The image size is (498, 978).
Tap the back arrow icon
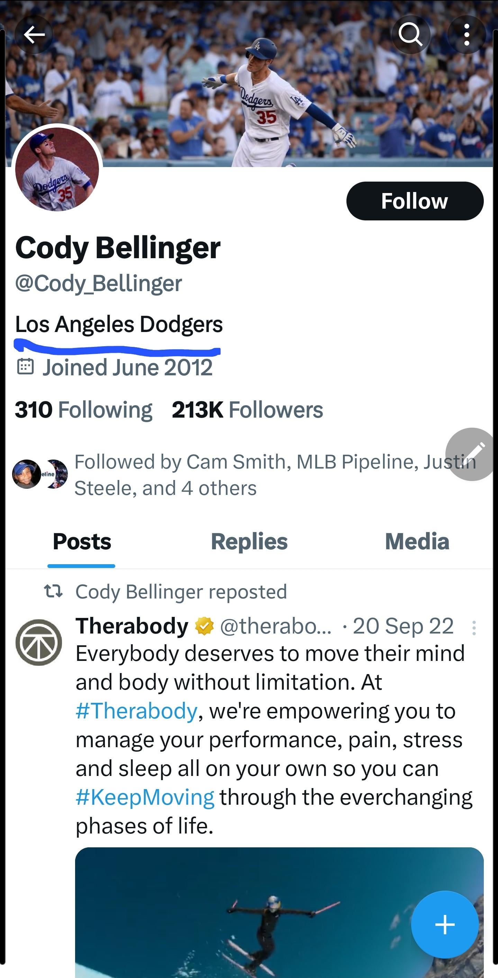click(x=34, y=35)
